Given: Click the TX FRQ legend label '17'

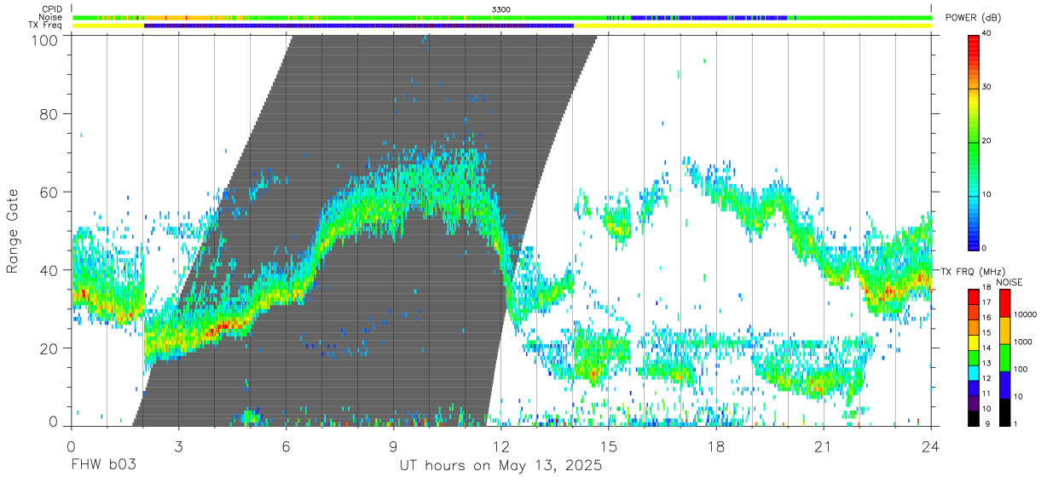Looking at the screenshot, I should coord(986,303).
